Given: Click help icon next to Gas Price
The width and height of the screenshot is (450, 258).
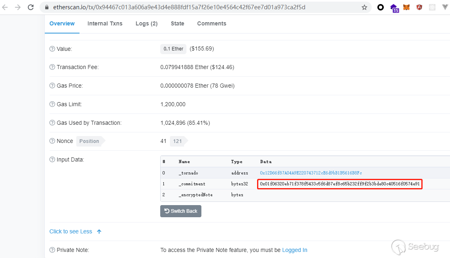Looking at the screenshot, I should 52,86.
